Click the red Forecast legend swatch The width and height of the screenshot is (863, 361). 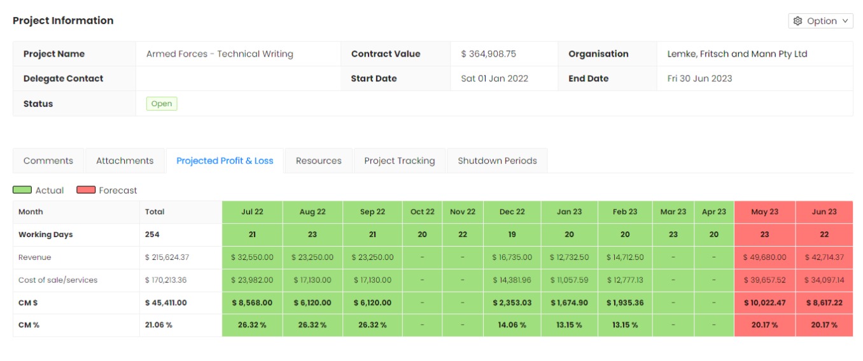[86, 190]
